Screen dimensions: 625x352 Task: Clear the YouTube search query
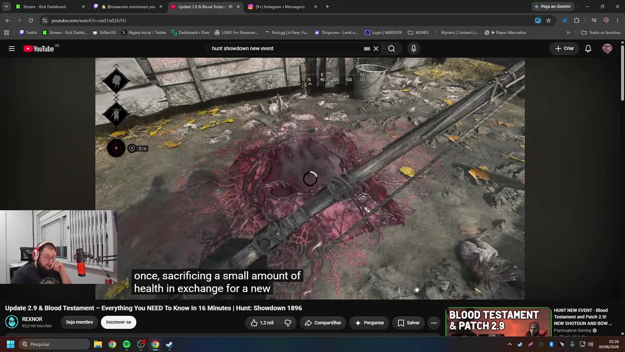tap(376, 48)
